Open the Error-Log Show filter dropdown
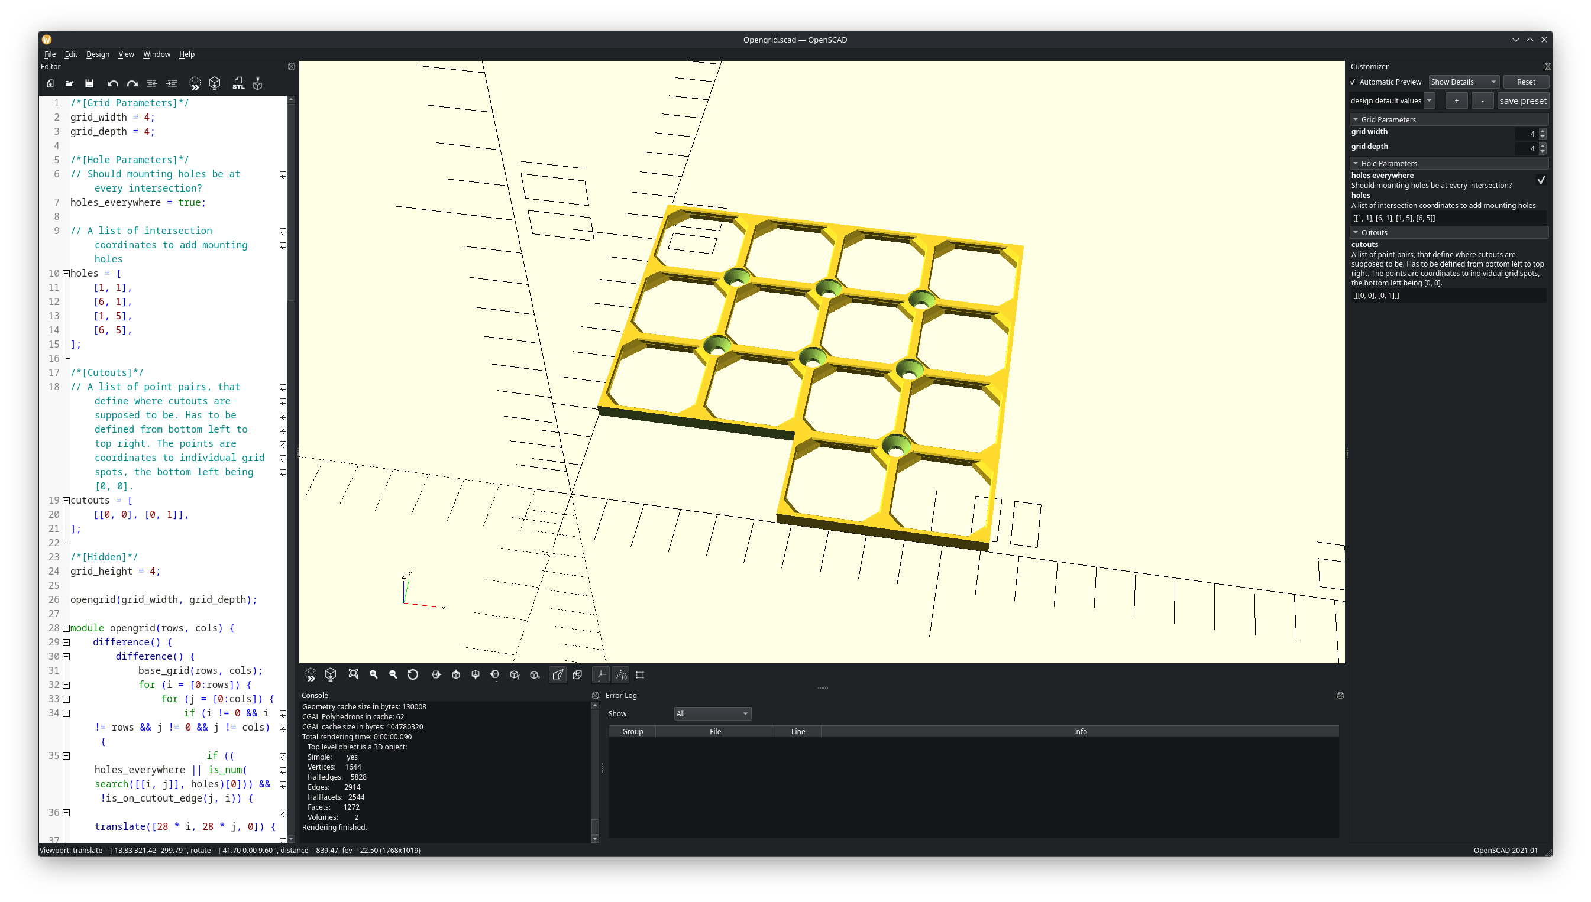1591x902 pixels. tap(713, 714)
